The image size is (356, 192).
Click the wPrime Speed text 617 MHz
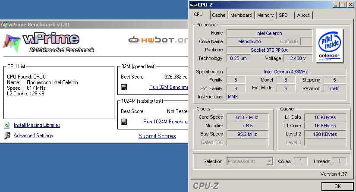coord(36,88)
